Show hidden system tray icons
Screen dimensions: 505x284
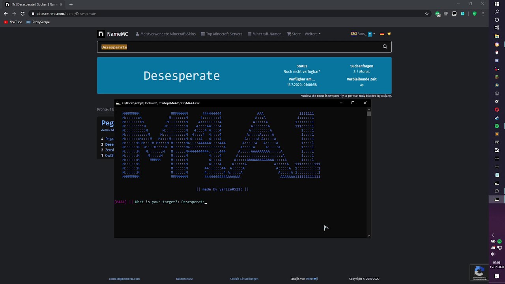(x=493, y=235)
